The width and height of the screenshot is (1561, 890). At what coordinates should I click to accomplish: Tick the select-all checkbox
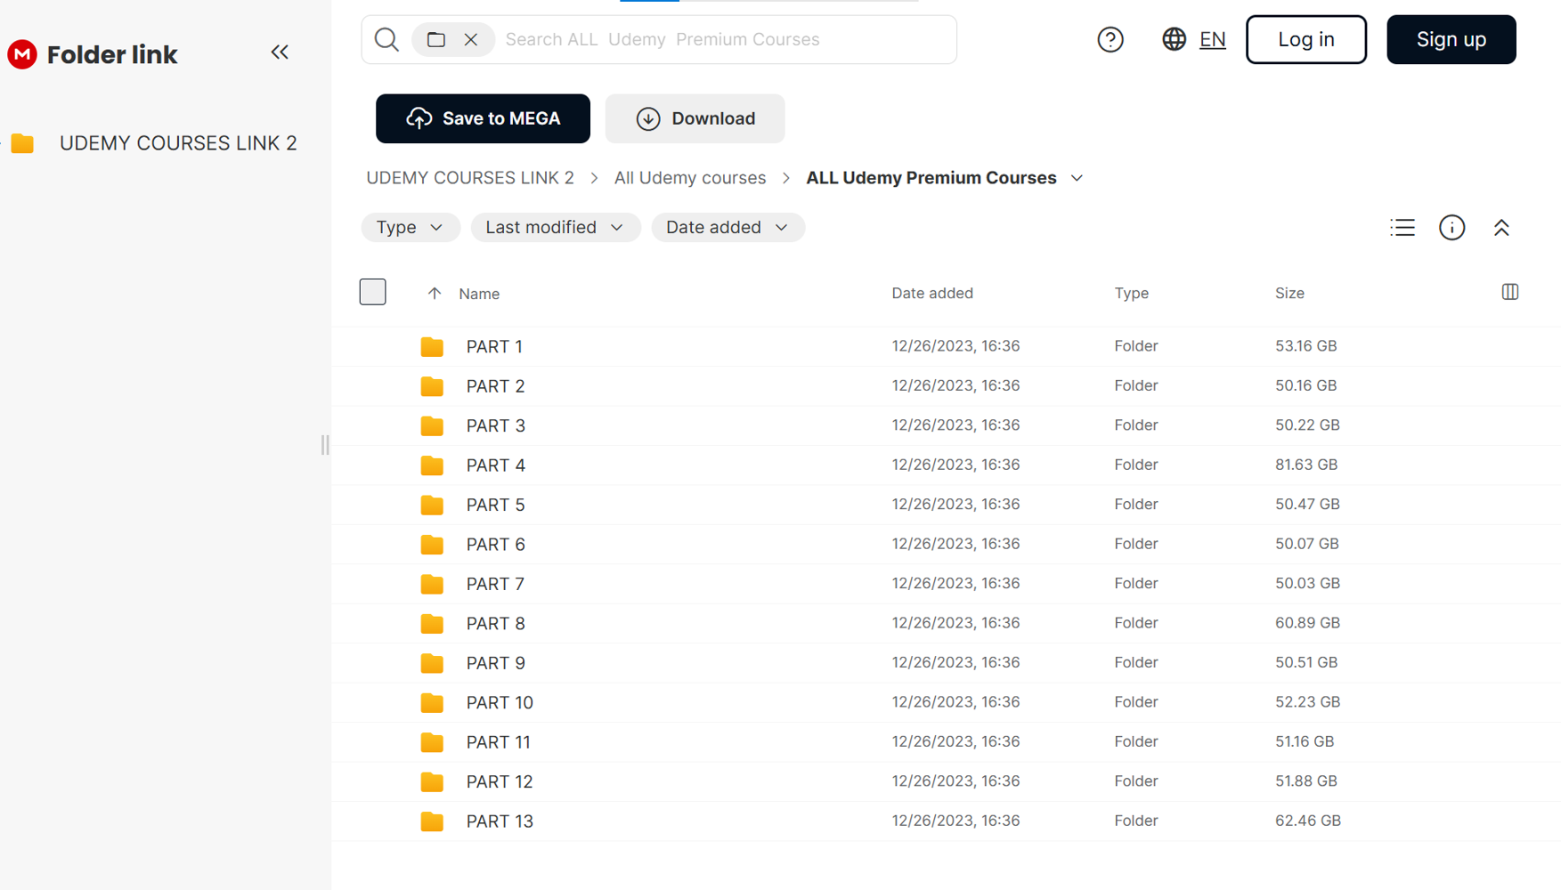click(x=373, y=292)
